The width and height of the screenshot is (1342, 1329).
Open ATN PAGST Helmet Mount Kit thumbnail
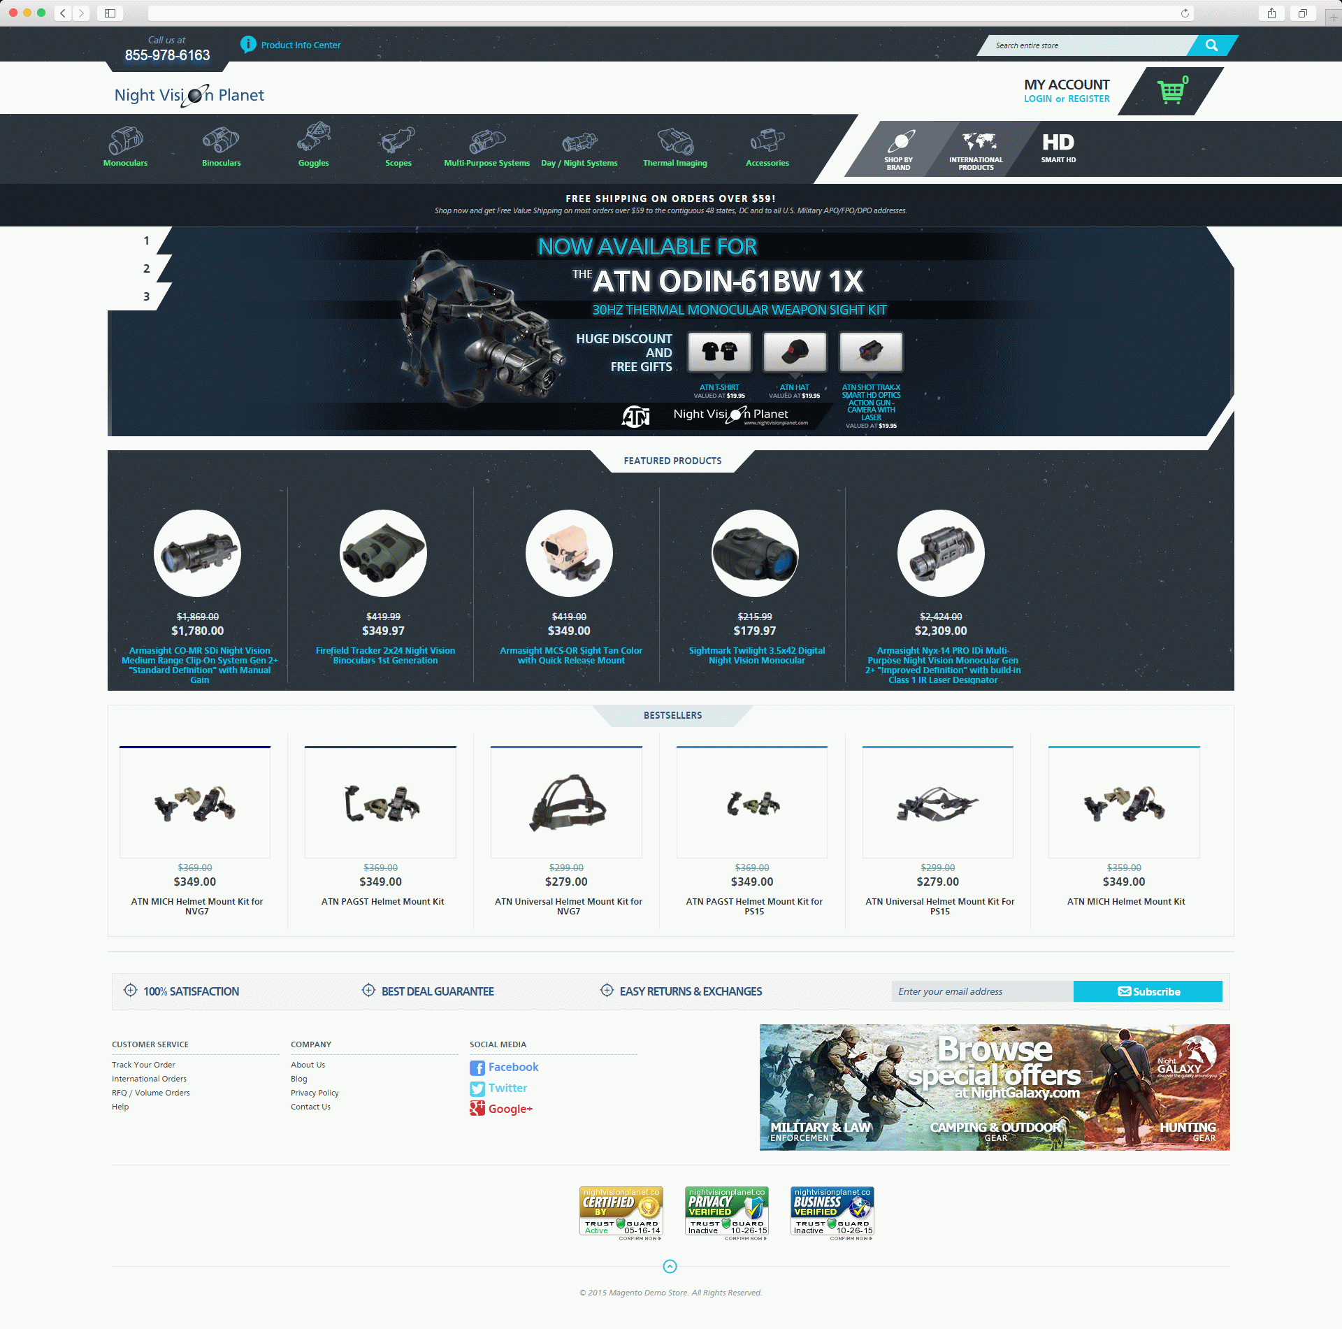[380, 803]
